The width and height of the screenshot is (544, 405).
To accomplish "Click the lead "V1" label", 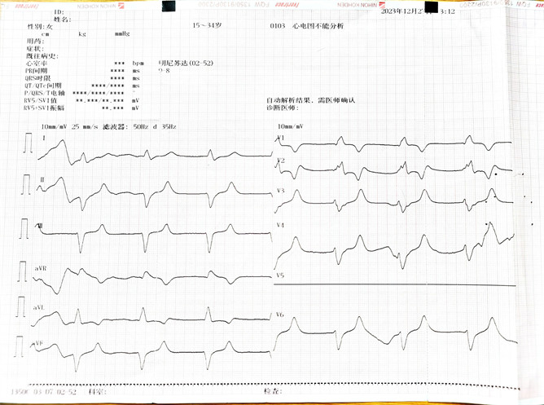I will pyautogui.click(x=281, y=138).
